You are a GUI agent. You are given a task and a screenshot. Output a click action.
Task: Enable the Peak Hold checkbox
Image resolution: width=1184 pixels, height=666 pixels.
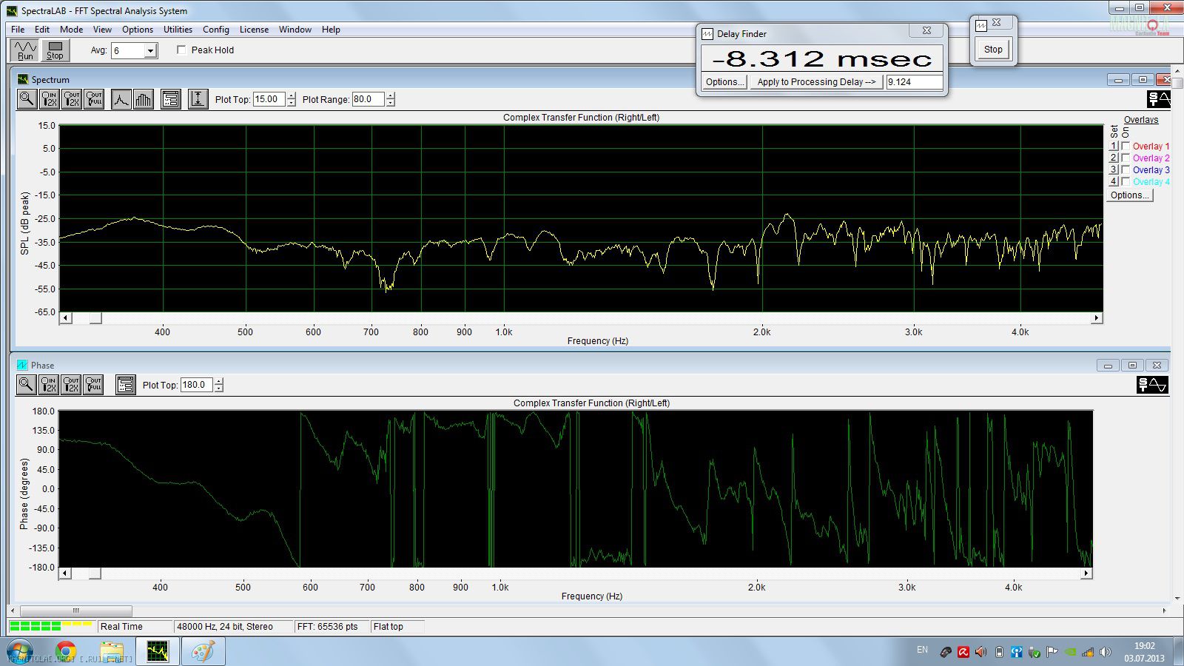(181, 50)
